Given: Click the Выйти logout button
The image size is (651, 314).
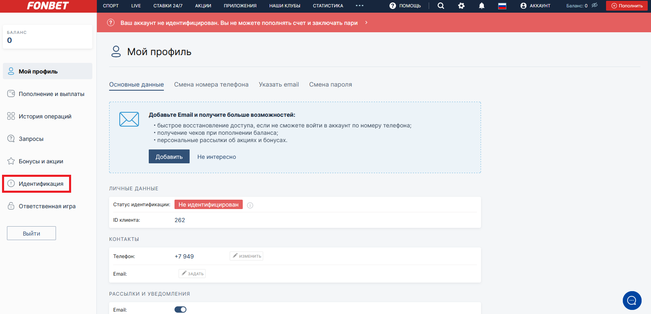Looking at the screenshot, I should coord(31,233).
